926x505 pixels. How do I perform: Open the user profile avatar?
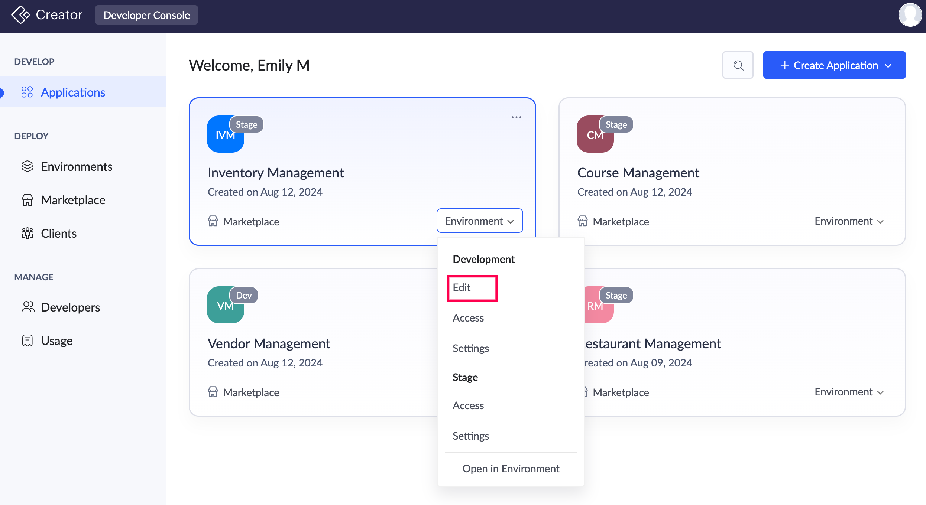[x=910, y=15]
